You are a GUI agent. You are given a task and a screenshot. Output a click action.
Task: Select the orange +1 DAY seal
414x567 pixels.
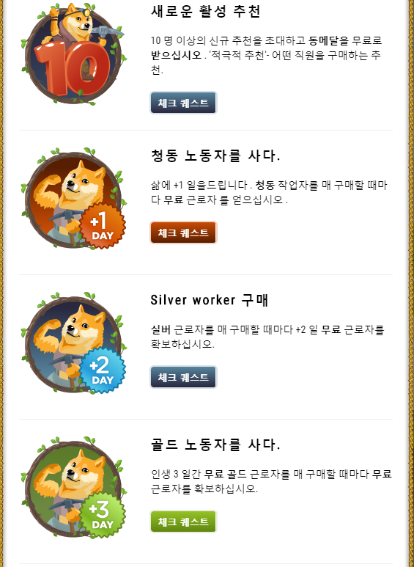[103, 226]
